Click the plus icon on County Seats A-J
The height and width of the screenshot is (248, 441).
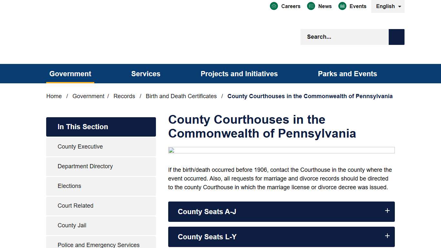click(x=387, y=211)
